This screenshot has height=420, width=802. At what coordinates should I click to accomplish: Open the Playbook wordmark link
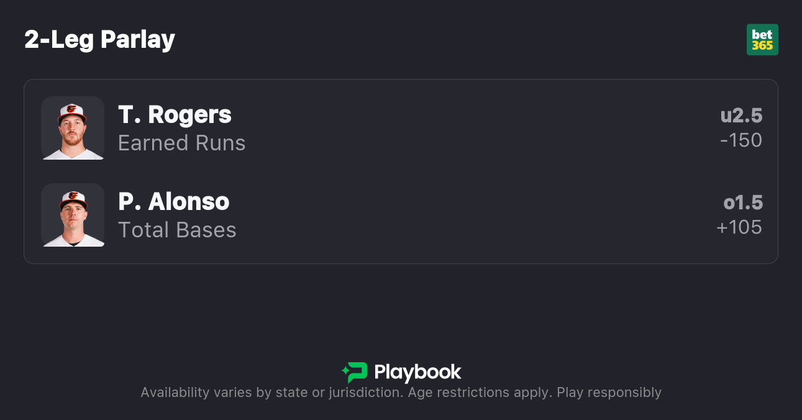pos(417,372)
